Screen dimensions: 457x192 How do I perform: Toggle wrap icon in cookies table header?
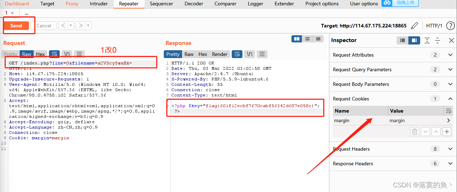coord(448,111)
